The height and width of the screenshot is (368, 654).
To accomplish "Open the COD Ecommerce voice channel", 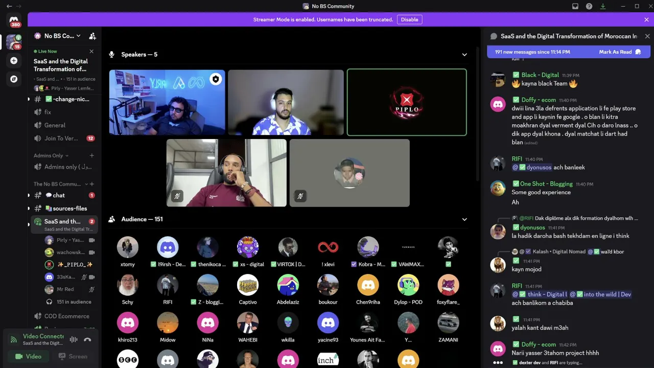I will 64,316.
